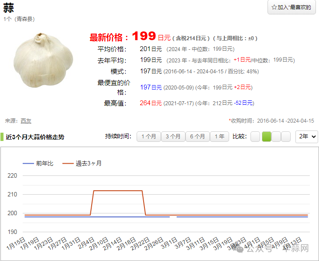
Task: Click the cheapest price 197日元 value
Action: point(151,87)
